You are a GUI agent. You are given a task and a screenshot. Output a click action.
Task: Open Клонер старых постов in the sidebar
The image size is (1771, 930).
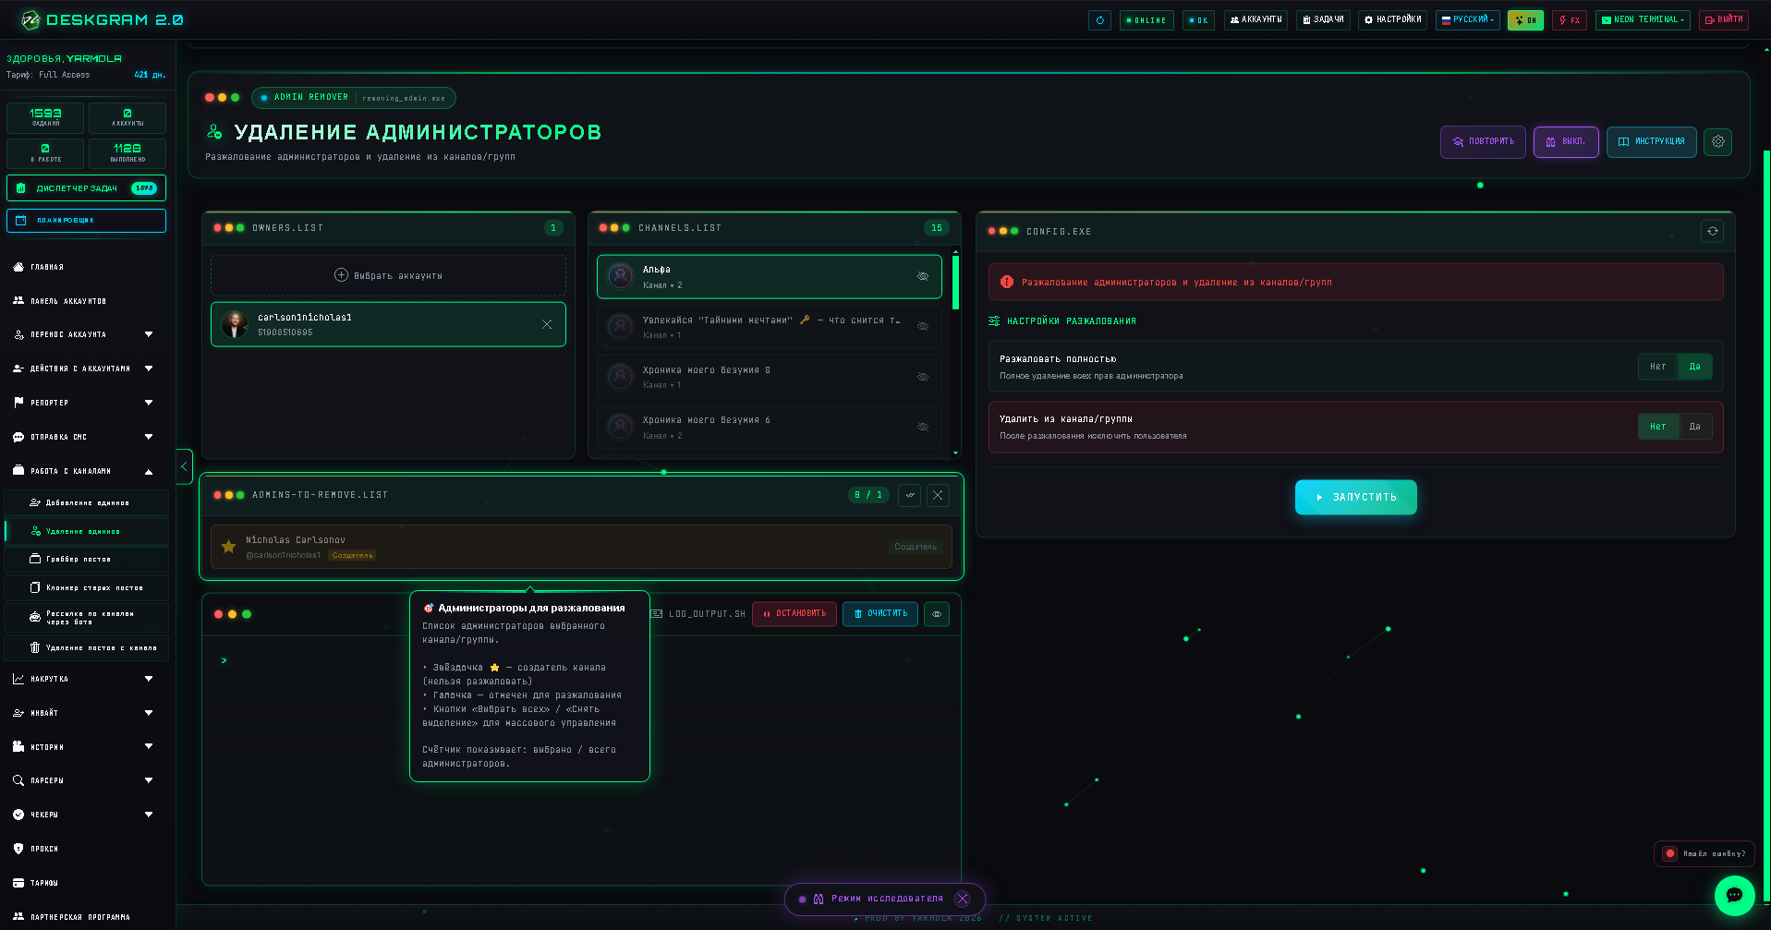coord(87,588)
